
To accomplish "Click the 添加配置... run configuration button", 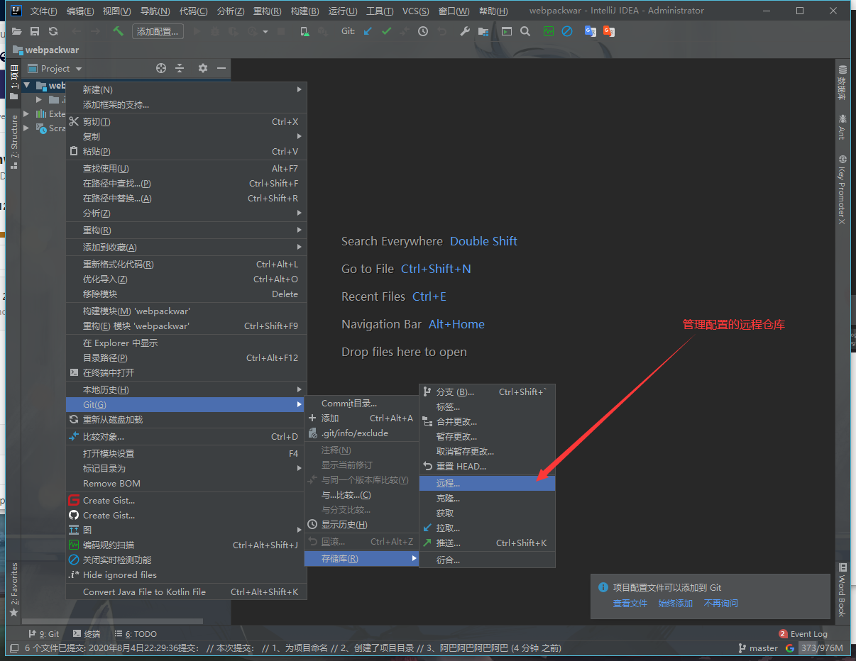I will pyautogui.click(x=158, y=31).
